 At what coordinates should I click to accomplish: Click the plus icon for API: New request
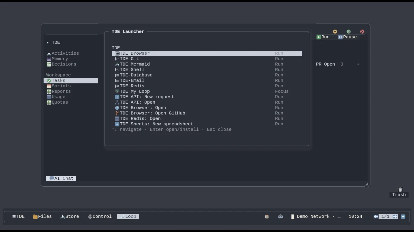point(117,97)
